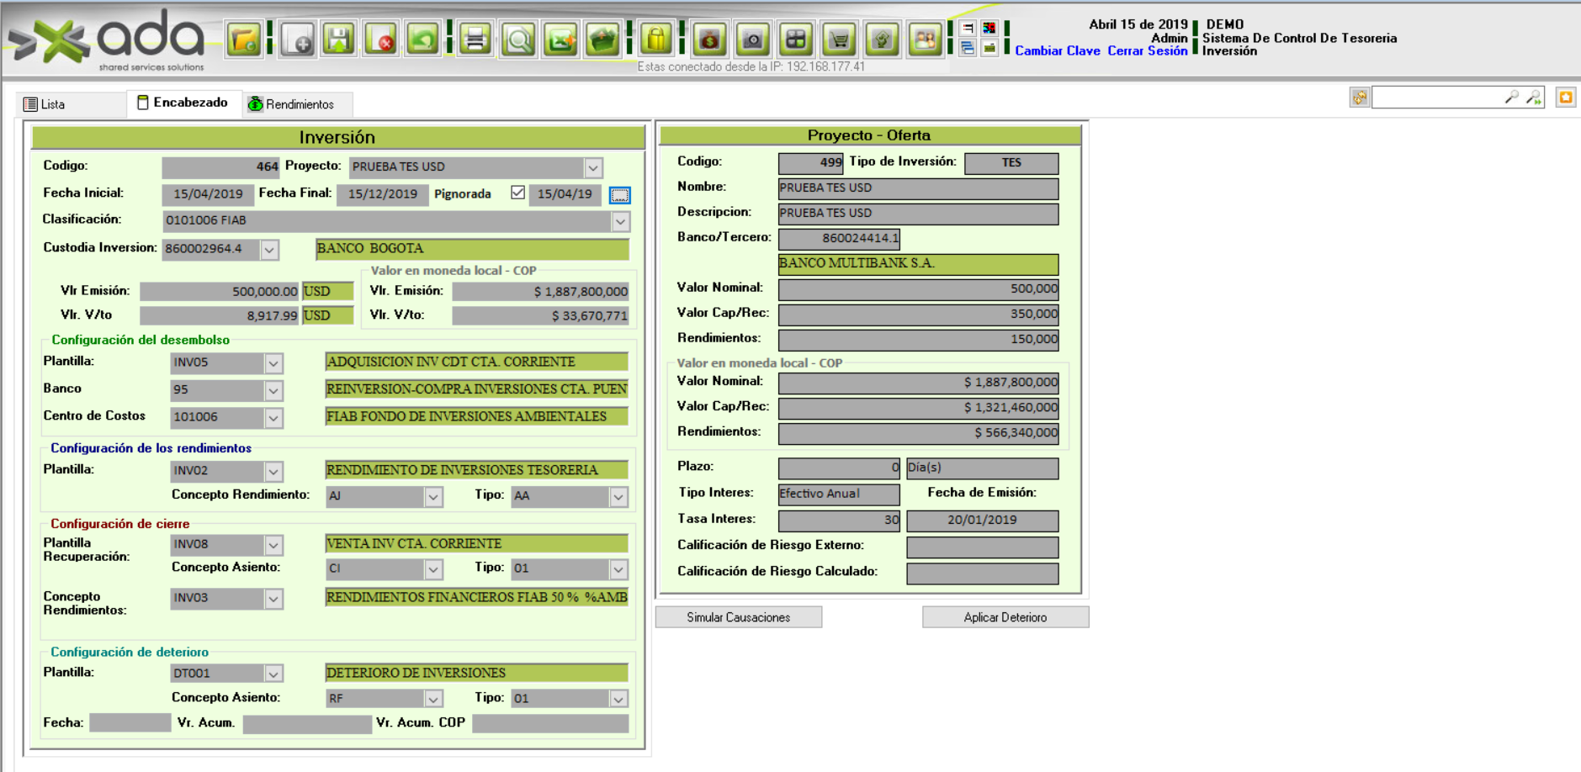Open Concepto Rendimiento dropdown showing AJ
Viewport: 1581px width, 772px height.
coord(432,497)
